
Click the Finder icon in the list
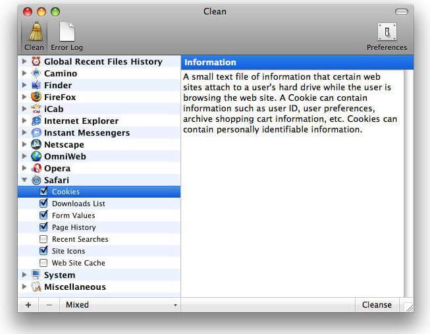click(x=36, y=85)
